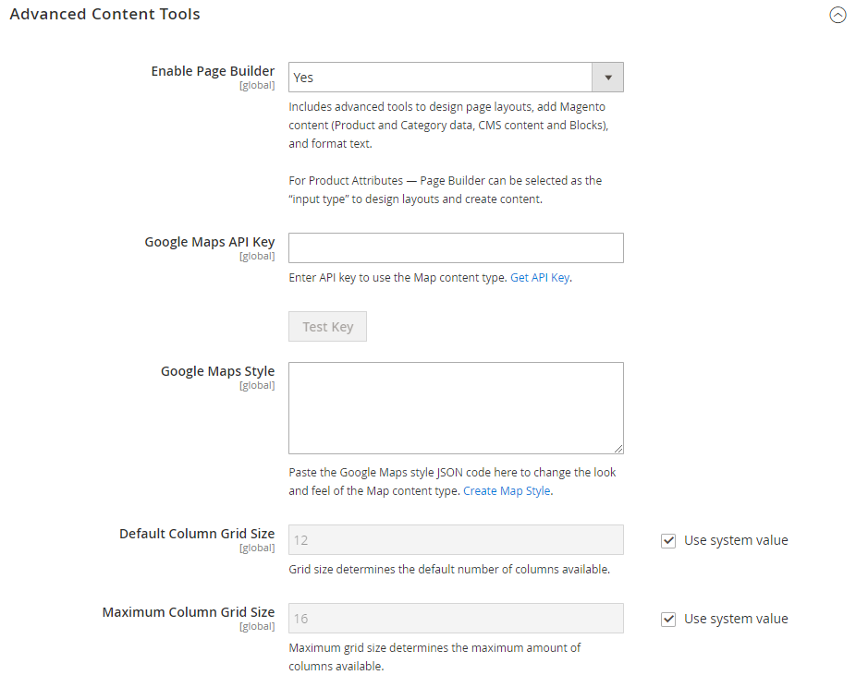Image resolution: width=856 pixels, height=687 pixels.
Task: Uncheck system value for Maximum Column Grid Size
Action: [668, 620]
